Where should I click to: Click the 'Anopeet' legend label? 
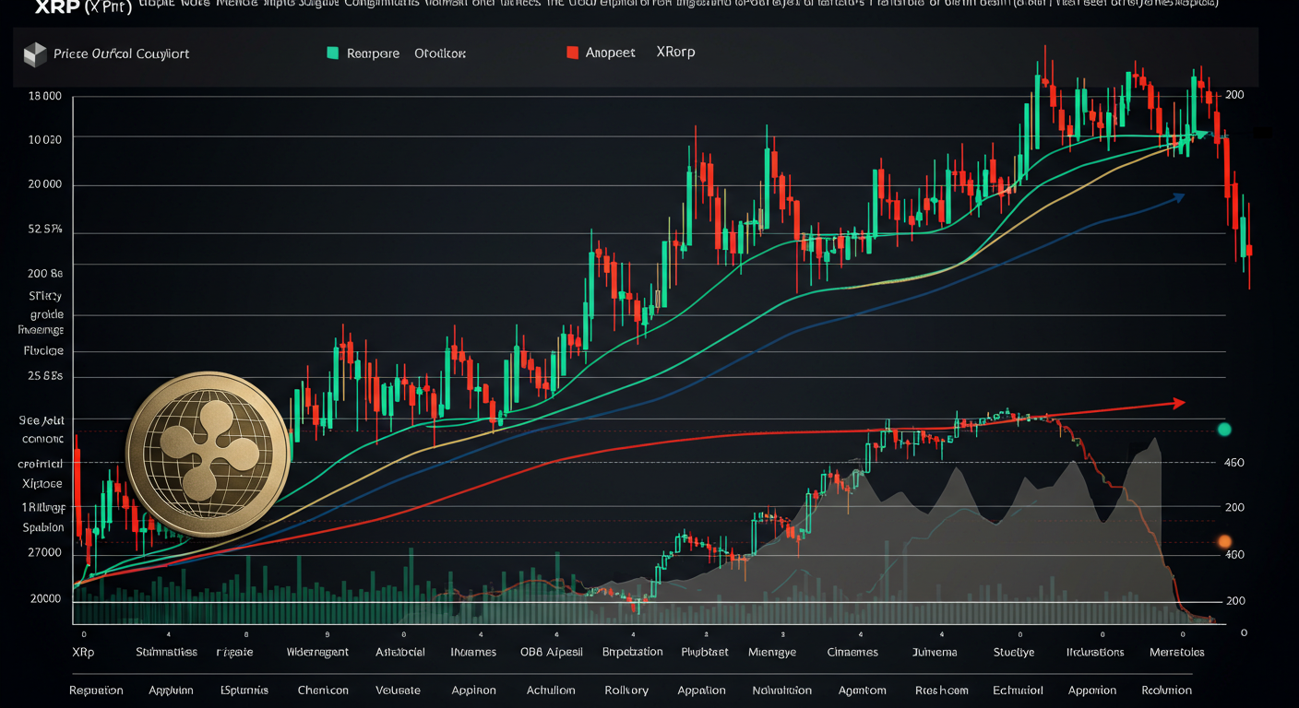pos(611,53)
